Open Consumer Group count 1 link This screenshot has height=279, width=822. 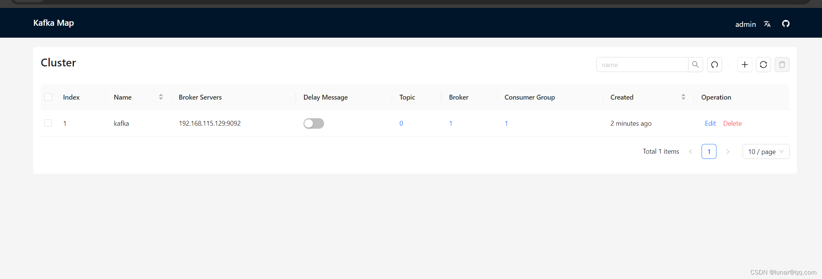pyautogui.click(x=506, y=123)
